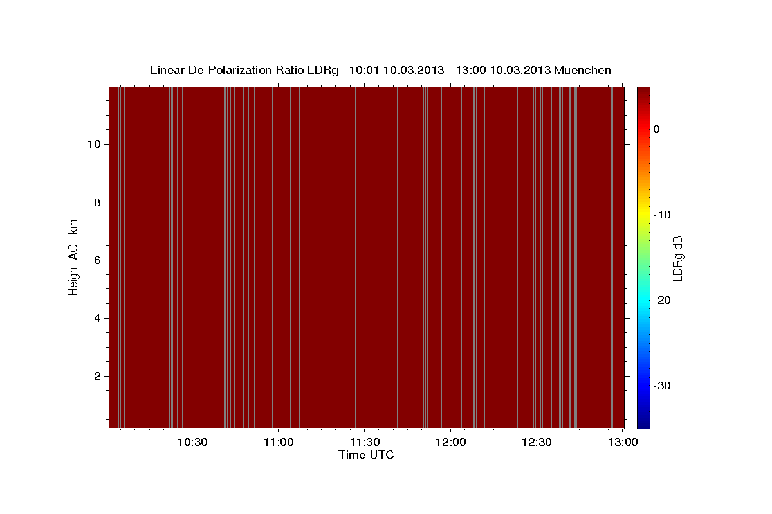This screenshot has width=772, height=514.
Task: Click the colorbar value -10
Action: [662, 215]
